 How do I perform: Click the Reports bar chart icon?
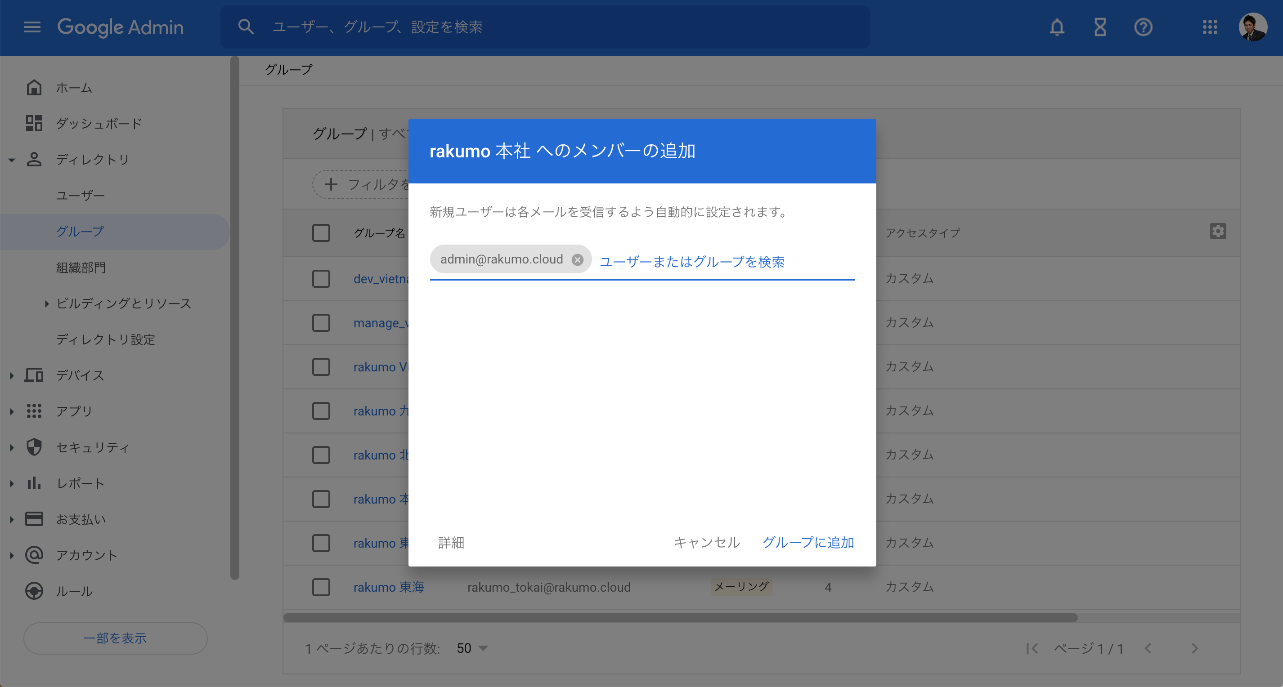click(34, 483)
